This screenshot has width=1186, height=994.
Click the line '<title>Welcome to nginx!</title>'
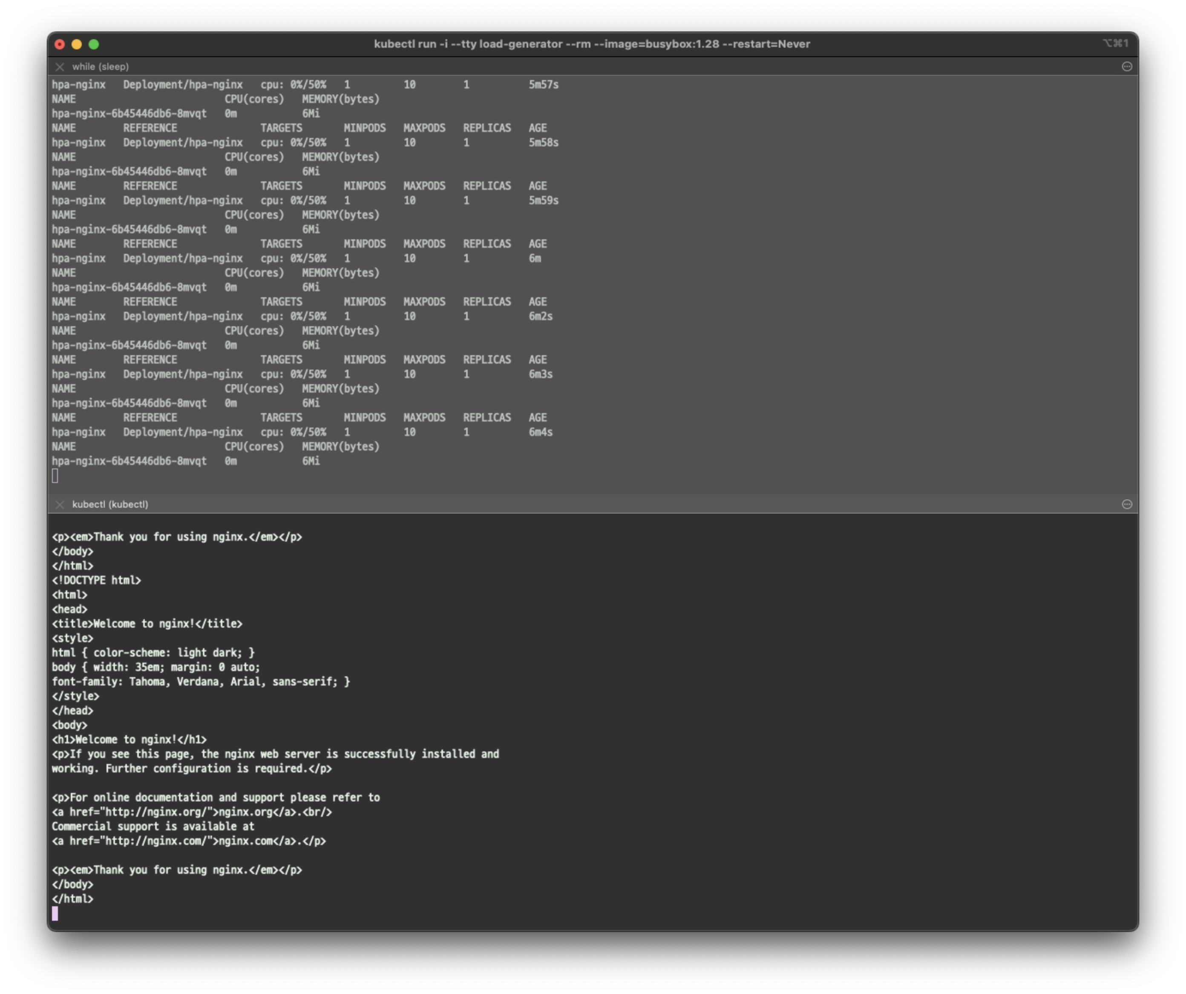click(x=147, y=624)
